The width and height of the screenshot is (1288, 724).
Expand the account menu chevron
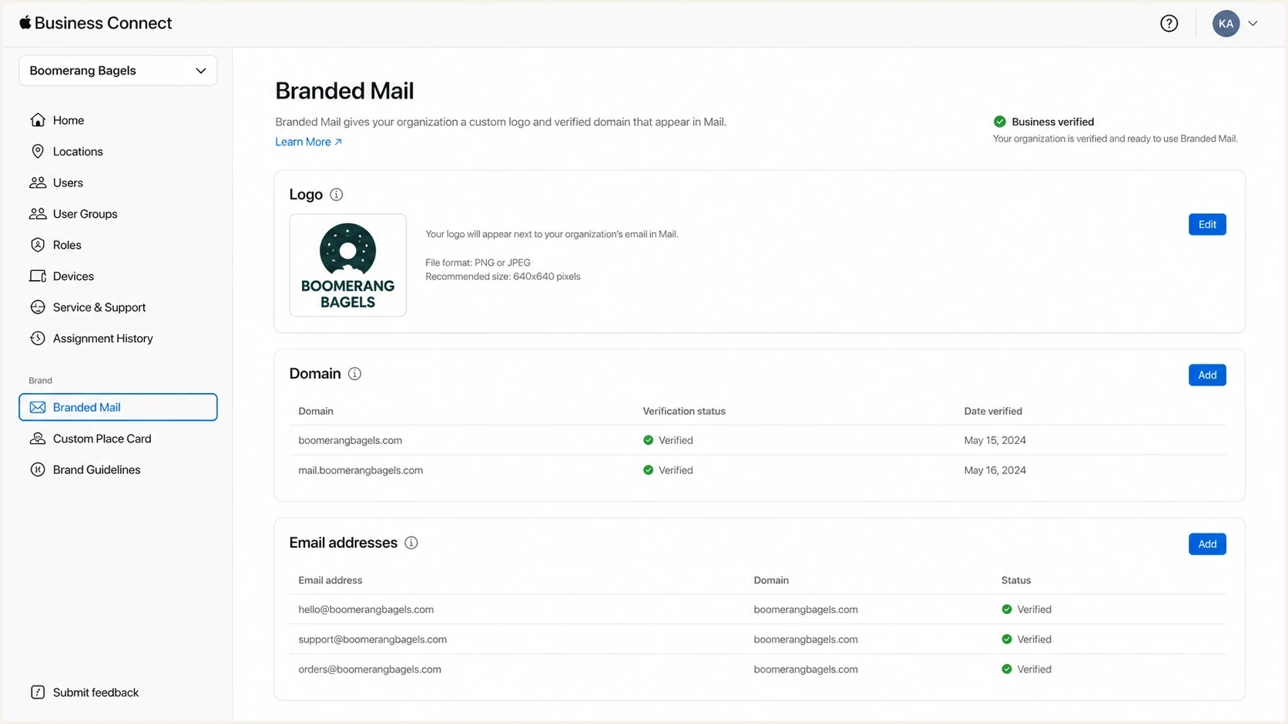pos(1253,24)
